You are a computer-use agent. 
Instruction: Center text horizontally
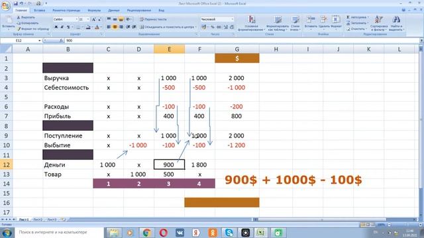point(115,27)
